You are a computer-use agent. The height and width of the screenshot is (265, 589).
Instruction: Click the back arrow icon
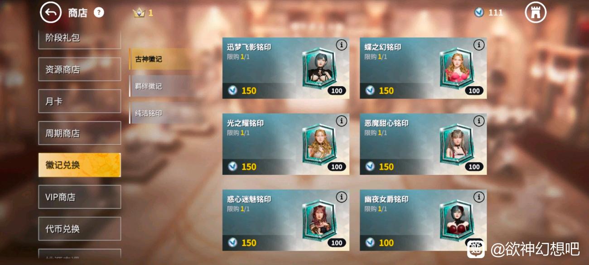pos(51,13)
